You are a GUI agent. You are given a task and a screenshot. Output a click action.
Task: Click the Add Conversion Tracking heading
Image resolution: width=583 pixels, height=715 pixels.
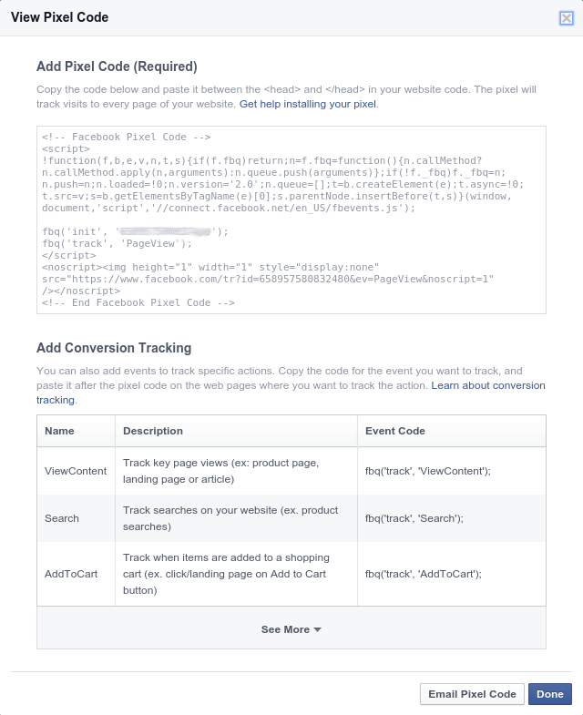click(x=114, y=348)
